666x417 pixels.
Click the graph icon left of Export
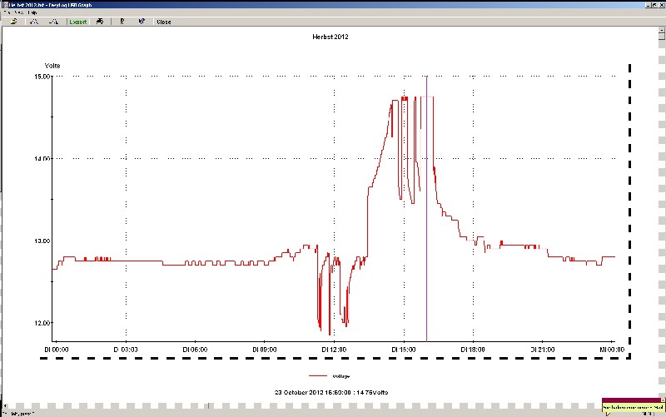[54, 22]
